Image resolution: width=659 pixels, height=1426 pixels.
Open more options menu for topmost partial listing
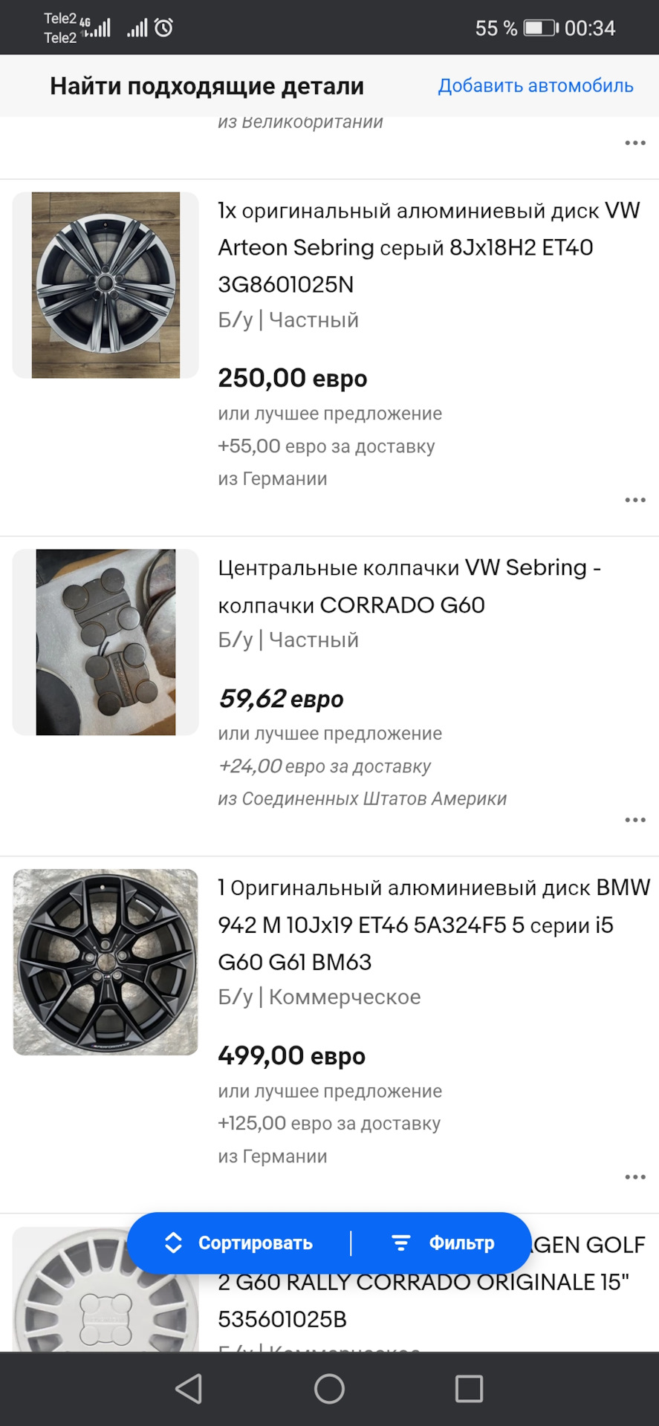pos(634,143)
